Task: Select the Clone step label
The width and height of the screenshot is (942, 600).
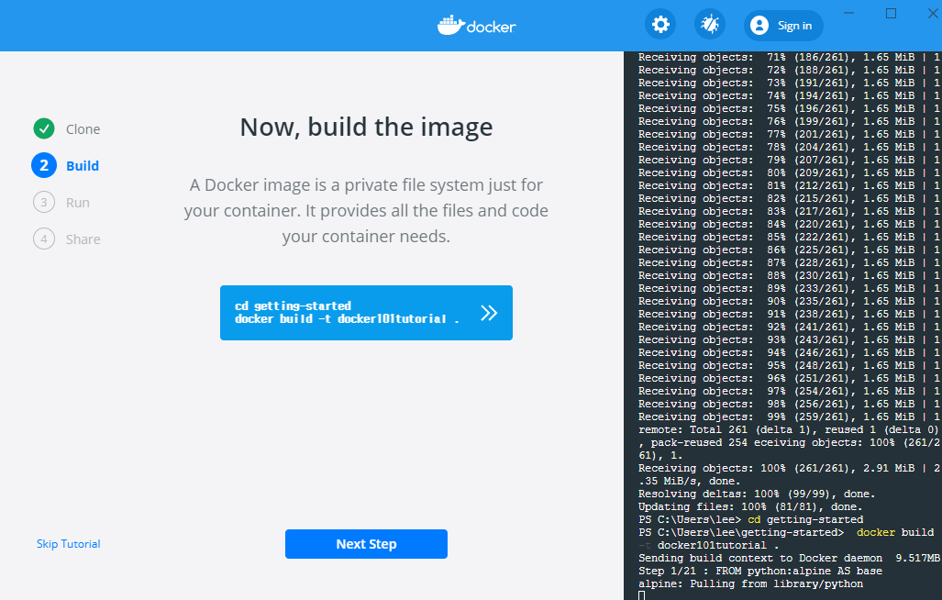Action: click(x=83, y=129)
